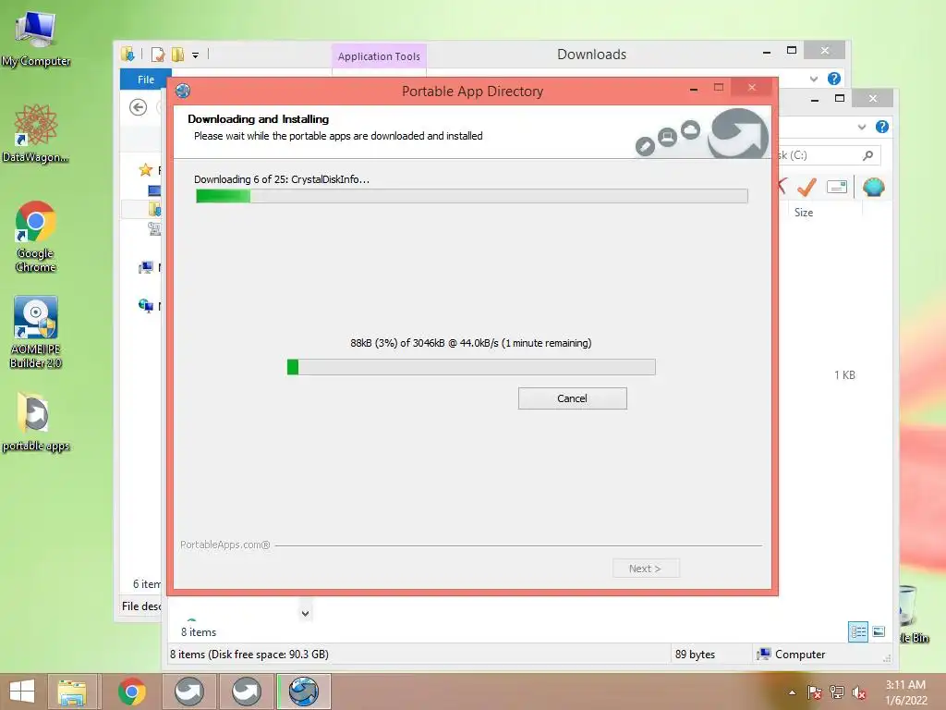Click the PortableApps.com branding text
The image size is (946, 710).
225,545
